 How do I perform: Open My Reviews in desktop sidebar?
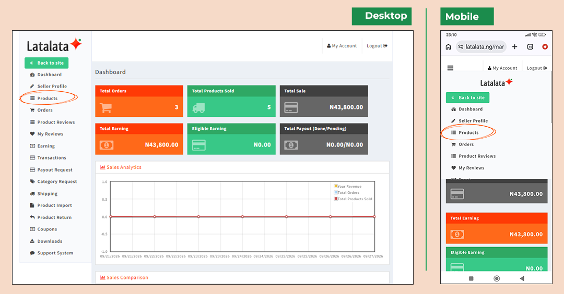click(x=47, y=134)
